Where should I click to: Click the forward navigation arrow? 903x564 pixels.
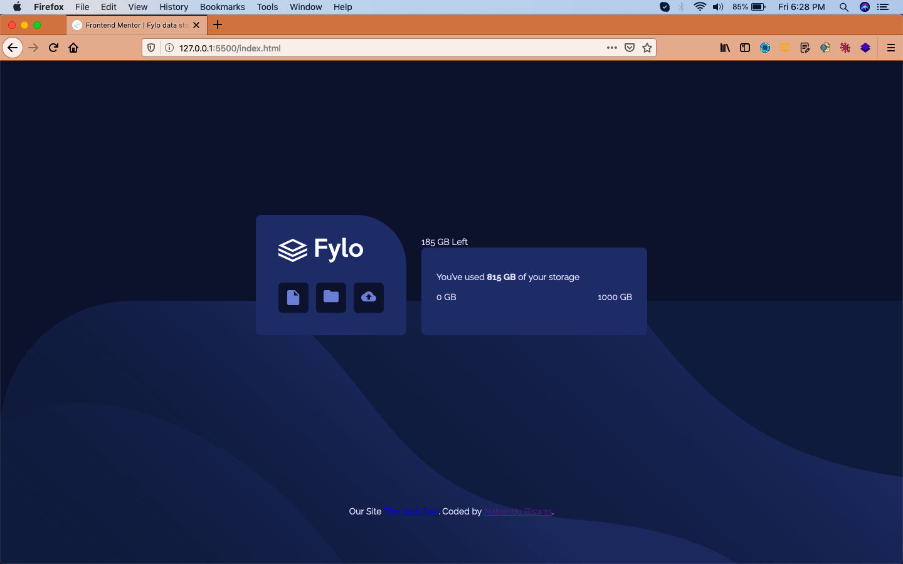[x=33, y=48]
